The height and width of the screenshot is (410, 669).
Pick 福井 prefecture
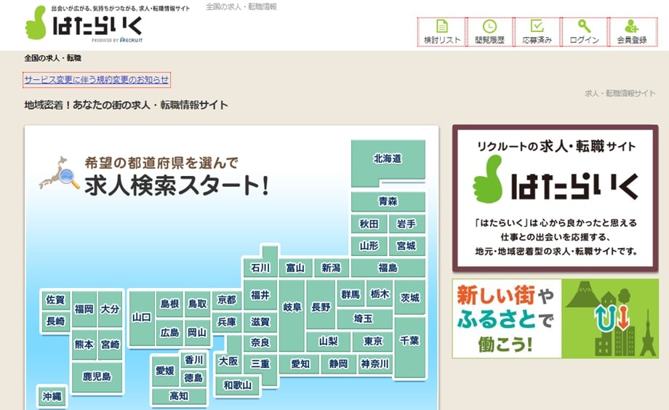[x=260, y=295]
